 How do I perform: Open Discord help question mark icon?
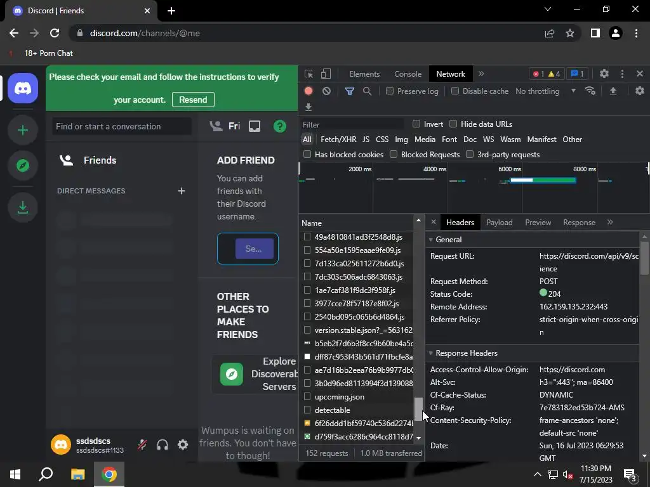280,126
